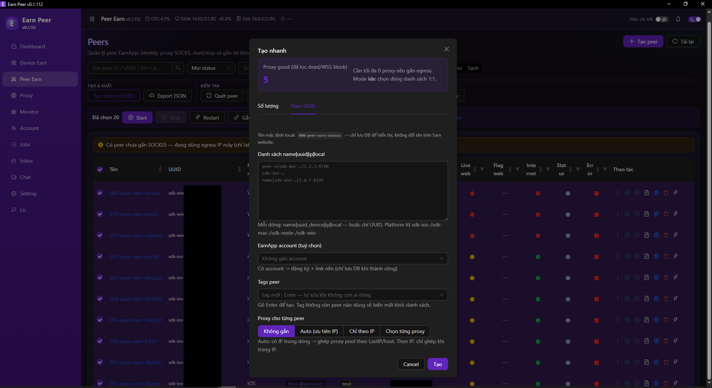Uncheck the 053-peer-earn-ehgzuu row checkbox
This screenshot has width=712, height=388.
coord(100,277)
